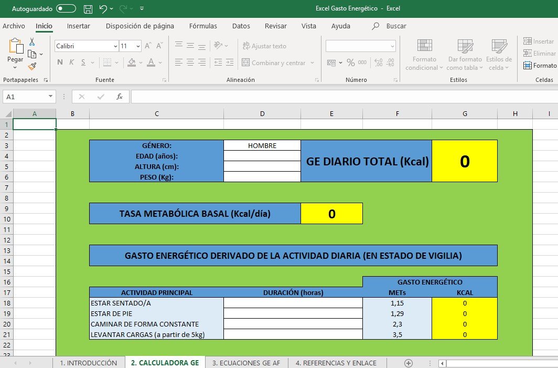
Task: Click the Pegar clipboard icon
Action: 15,46
